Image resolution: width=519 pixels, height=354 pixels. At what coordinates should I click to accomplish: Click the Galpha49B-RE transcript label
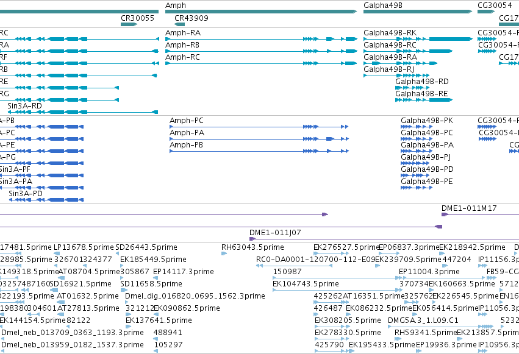421,94
